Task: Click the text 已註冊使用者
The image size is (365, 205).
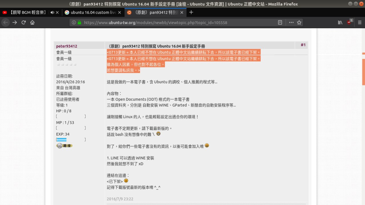Action: (68, 100)
